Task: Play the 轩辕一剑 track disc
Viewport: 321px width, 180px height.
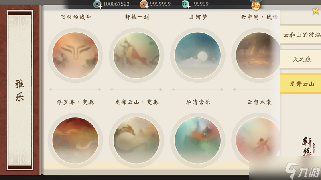Action: point(136,55)
